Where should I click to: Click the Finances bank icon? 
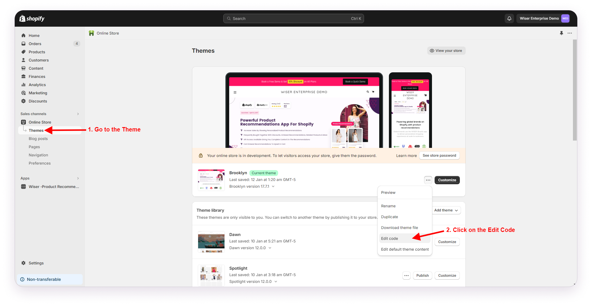coord(23,76)
